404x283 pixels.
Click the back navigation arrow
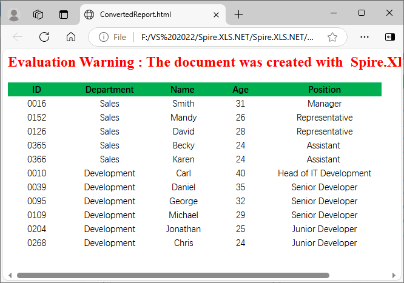[18, 37]
